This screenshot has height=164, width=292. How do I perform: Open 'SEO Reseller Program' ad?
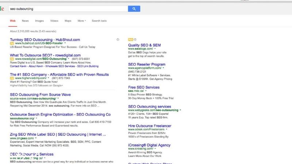(147, 65)
